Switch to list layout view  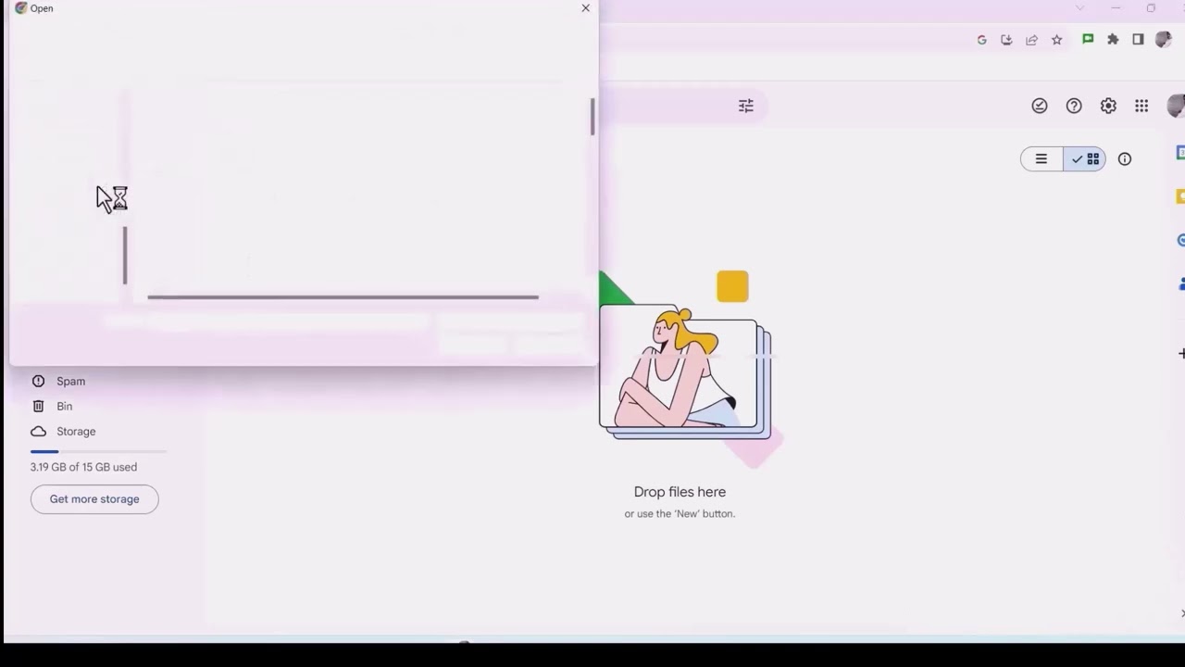(x=1042, y=159)
